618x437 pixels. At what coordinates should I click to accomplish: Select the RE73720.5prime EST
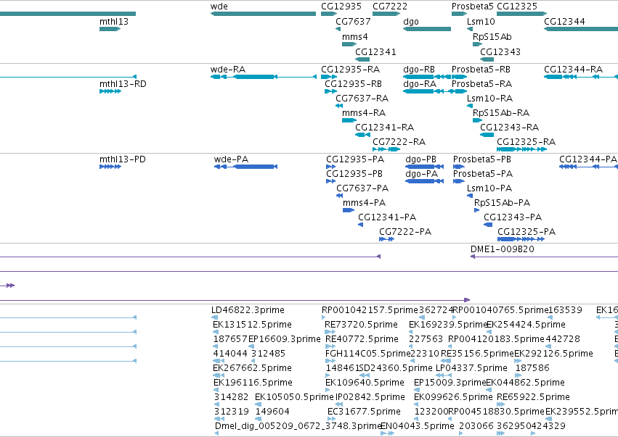pyautogui.click(x=330, y=333)
